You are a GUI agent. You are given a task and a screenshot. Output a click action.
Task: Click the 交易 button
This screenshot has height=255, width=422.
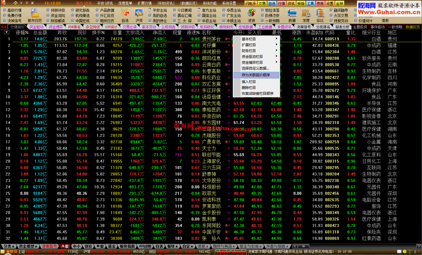[x=262, y=4]
